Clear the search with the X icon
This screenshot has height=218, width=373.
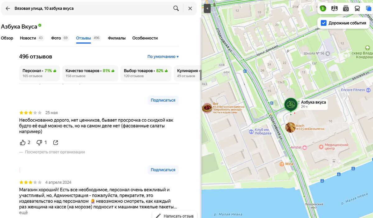tap(190, 8)
